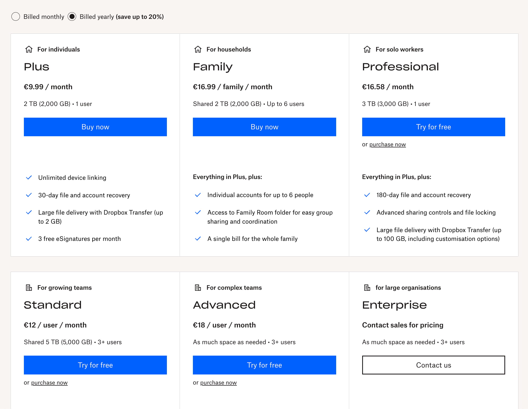Click house icon beside For individuals
The image size is (528, 409).
coord(29,49)
